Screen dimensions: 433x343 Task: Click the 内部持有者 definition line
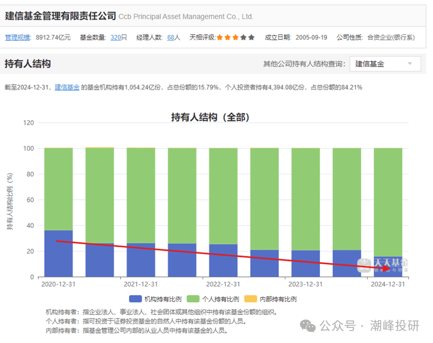click(x=137, y=330)
